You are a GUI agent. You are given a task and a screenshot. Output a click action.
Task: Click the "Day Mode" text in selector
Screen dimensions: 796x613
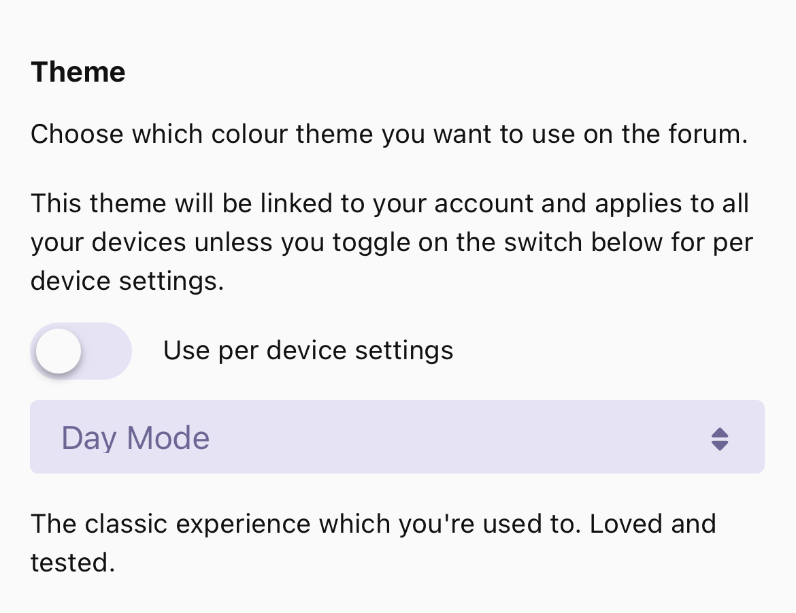point(135,438)
